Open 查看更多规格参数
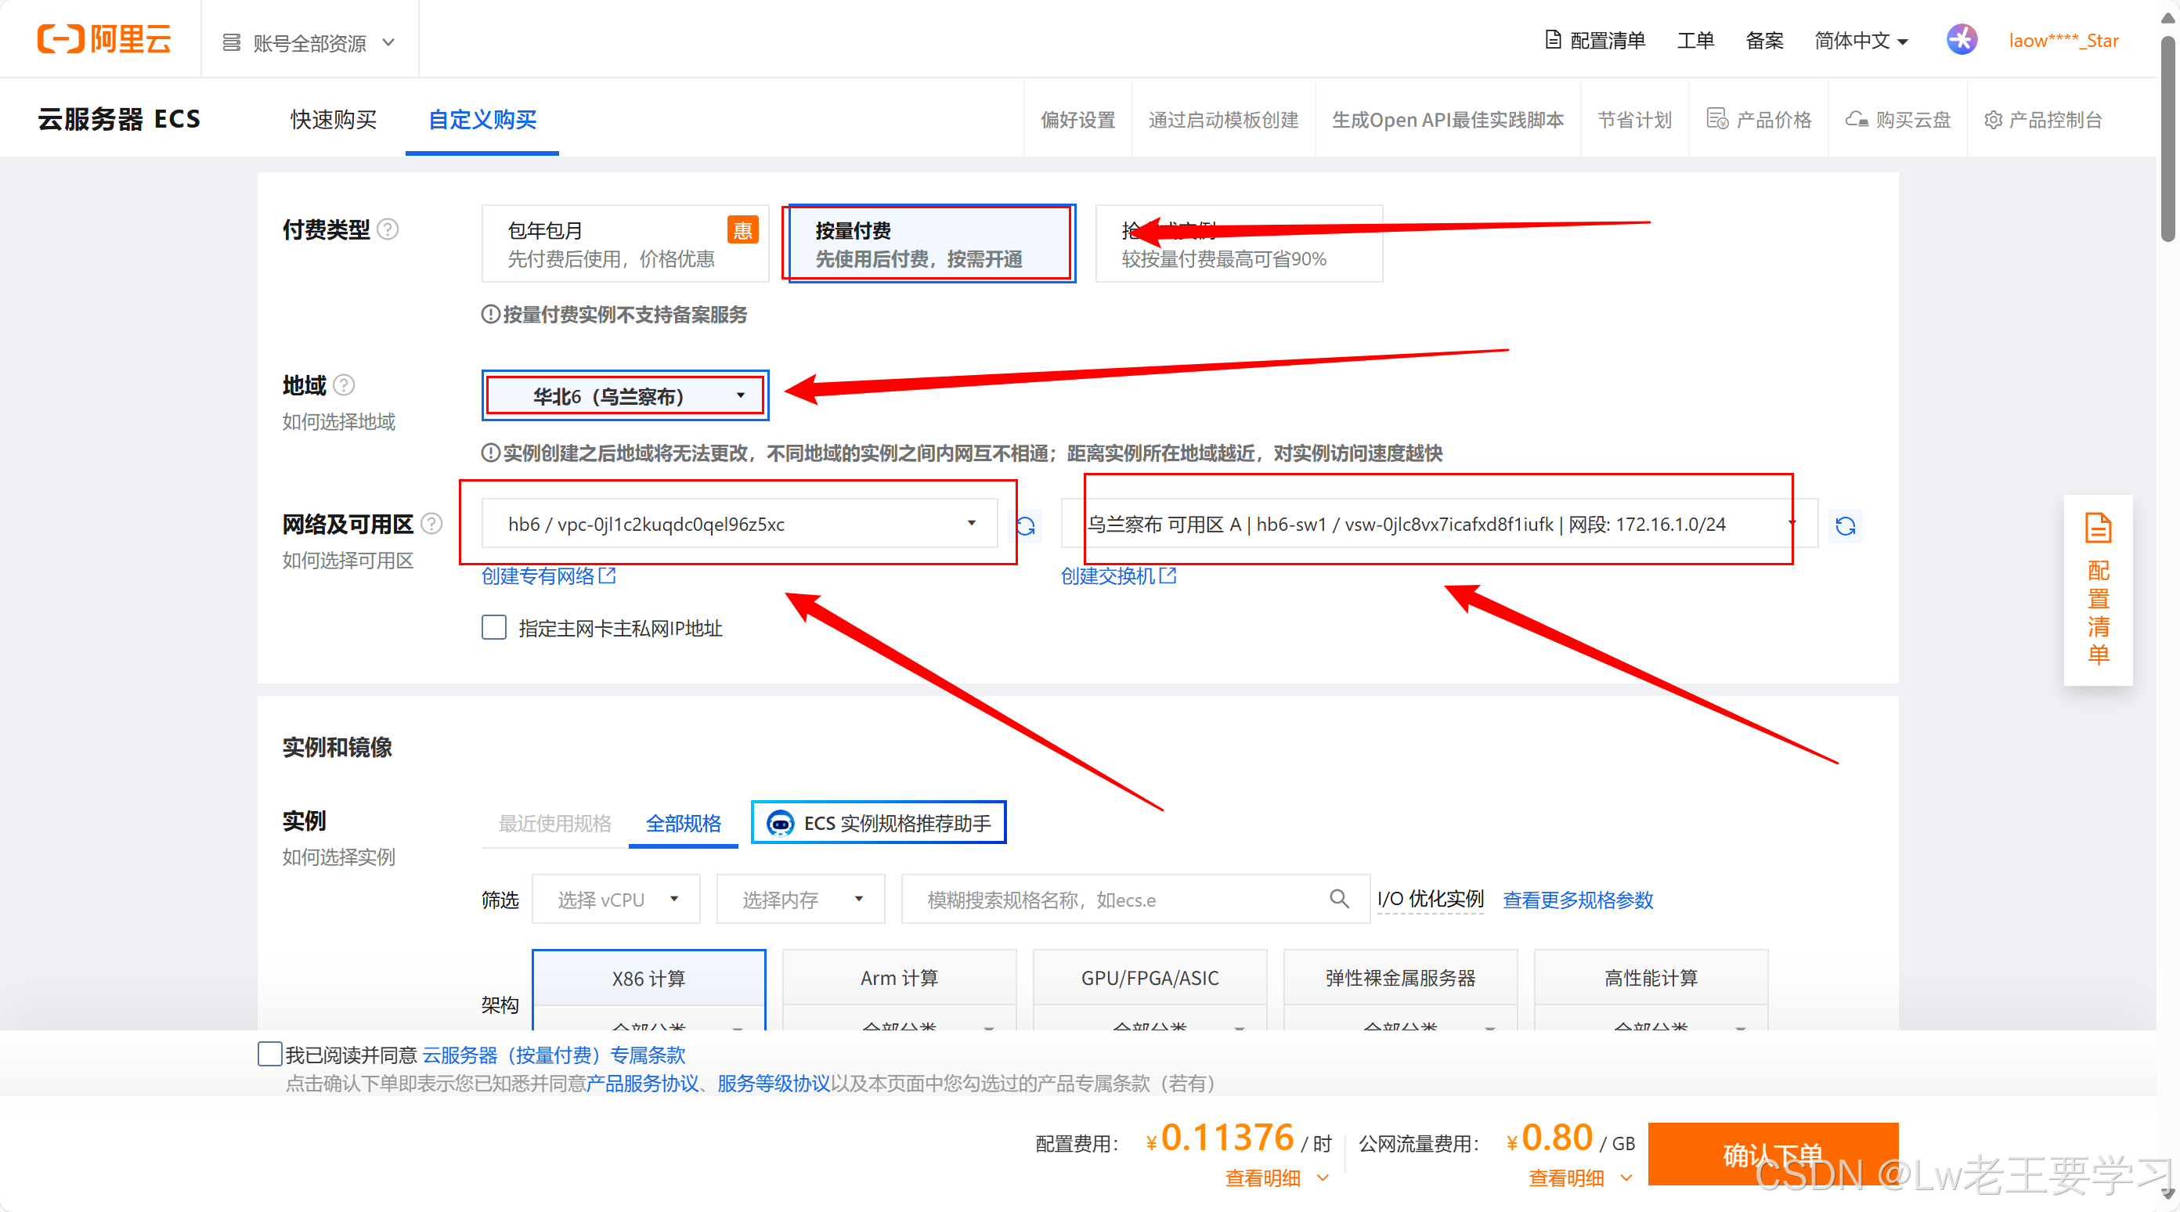This screenshot has height=1212, width=2180. point(1578,899)
